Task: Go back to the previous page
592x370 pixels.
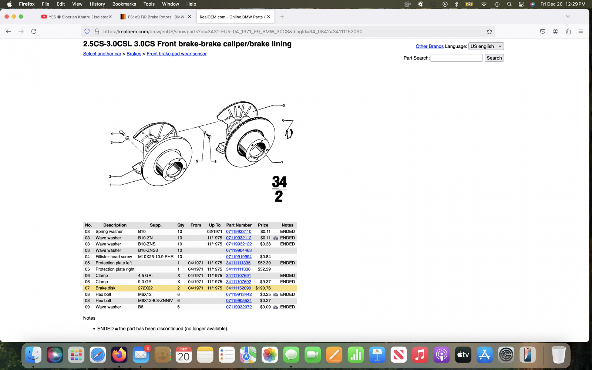Action: point(9,31)
